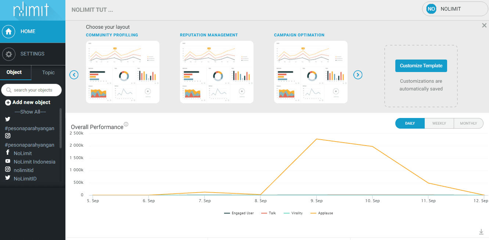Viewport: 489px width, 240px height.
Task: Toggle the Talk series in legend
Action: point(269,213)
